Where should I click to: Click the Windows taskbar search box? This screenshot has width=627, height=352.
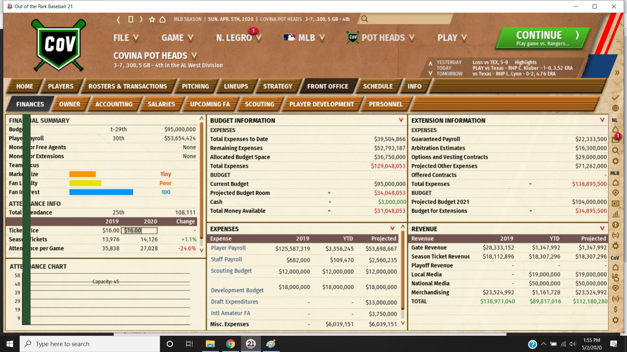pyautogui.click(x=90, y=344)
